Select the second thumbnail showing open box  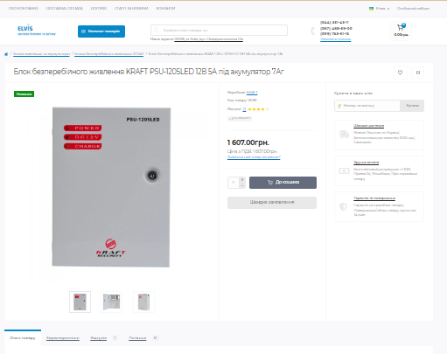[111, 302]
